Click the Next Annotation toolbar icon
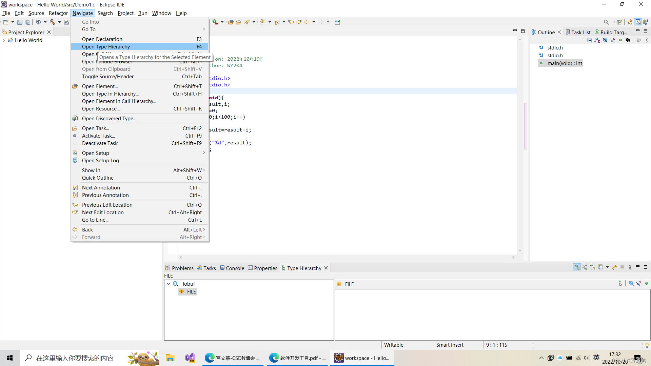This screenshot has width=651, height=366. [262, 22]
